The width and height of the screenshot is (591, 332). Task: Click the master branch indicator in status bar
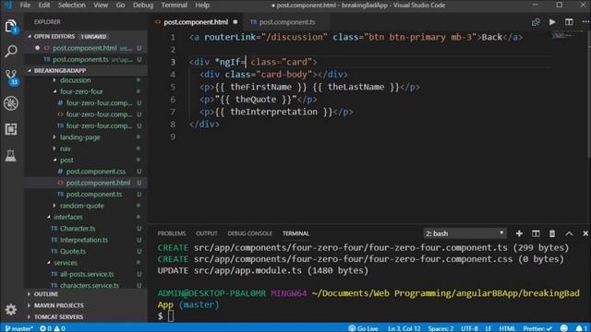click(x=19, y=328)
